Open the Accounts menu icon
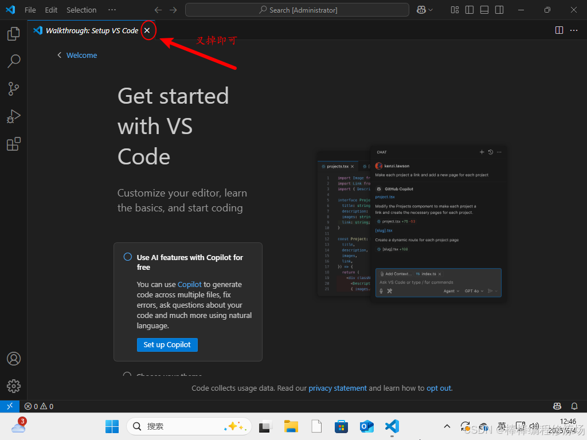The height and width of the screenshot is (440, 587). click(14, 359)
